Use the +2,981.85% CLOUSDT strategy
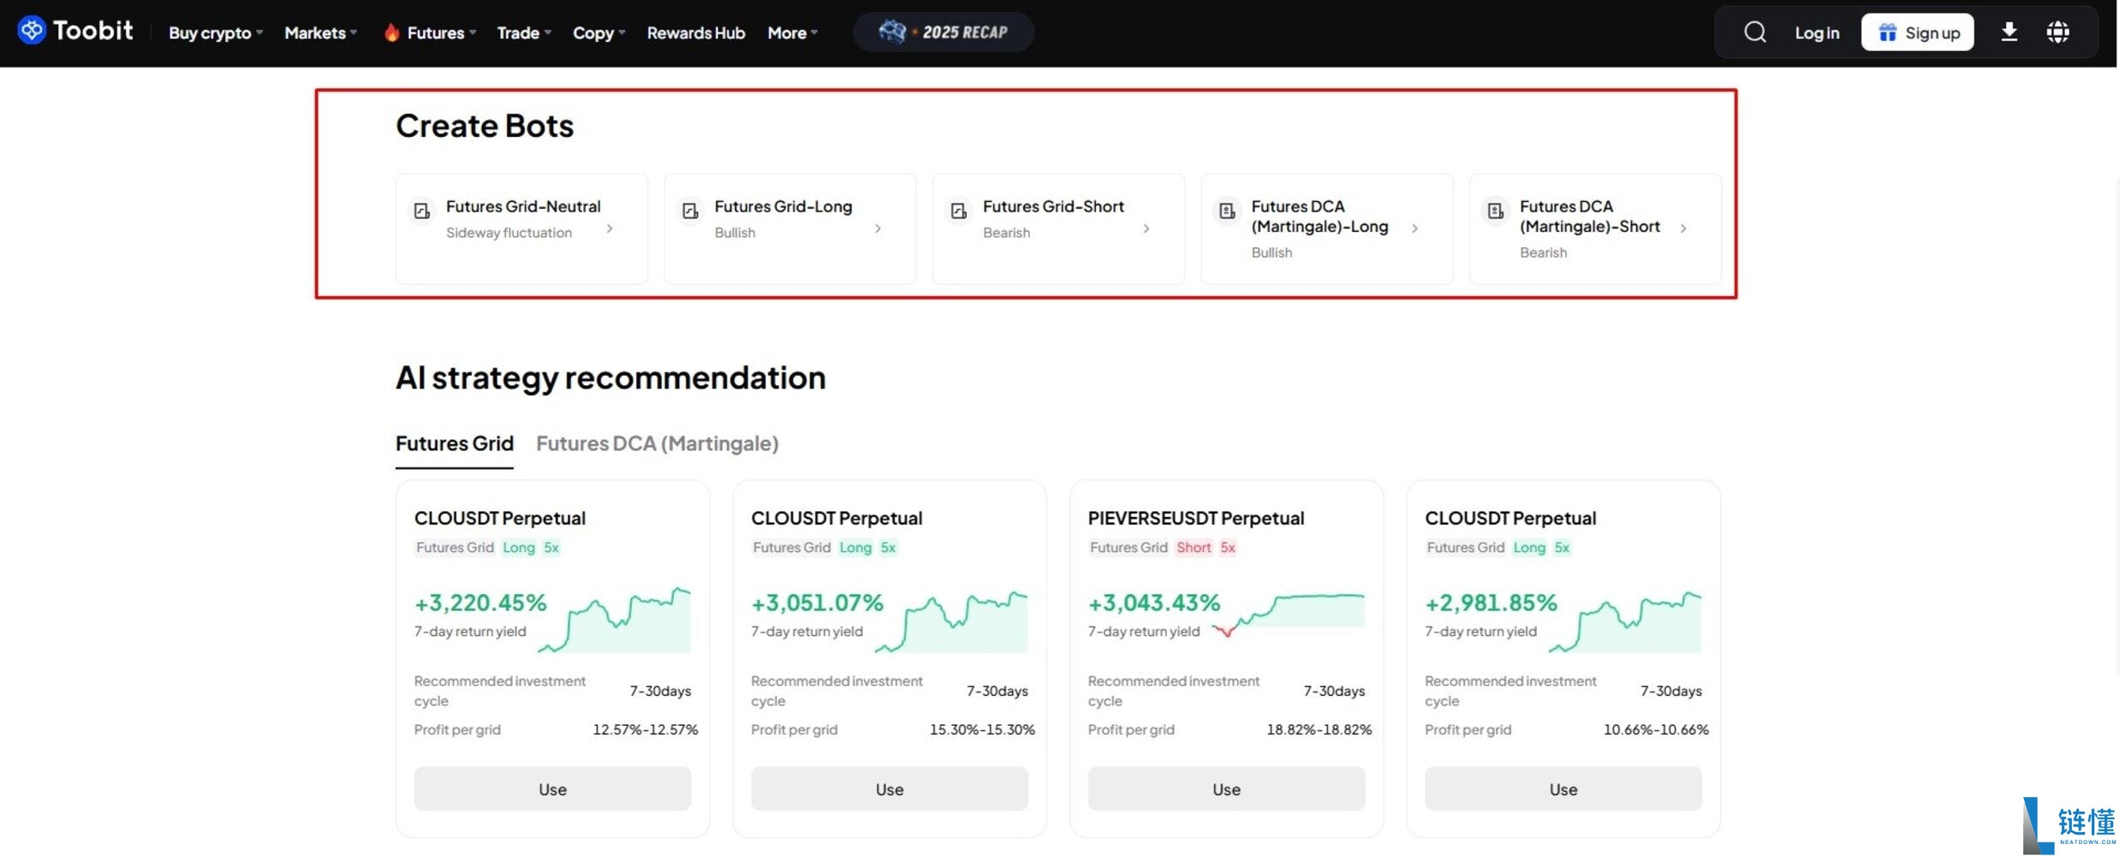The image size is (2120, 856). [x=1563, y=788]
